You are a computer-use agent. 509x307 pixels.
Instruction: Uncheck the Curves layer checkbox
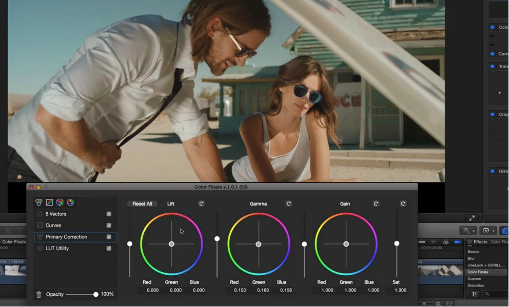click(109, 226)
